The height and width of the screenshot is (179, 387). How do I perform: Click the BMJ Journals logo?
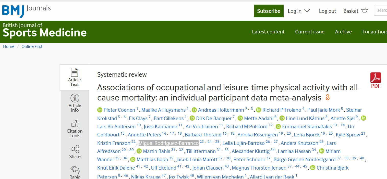click(26, 11)
